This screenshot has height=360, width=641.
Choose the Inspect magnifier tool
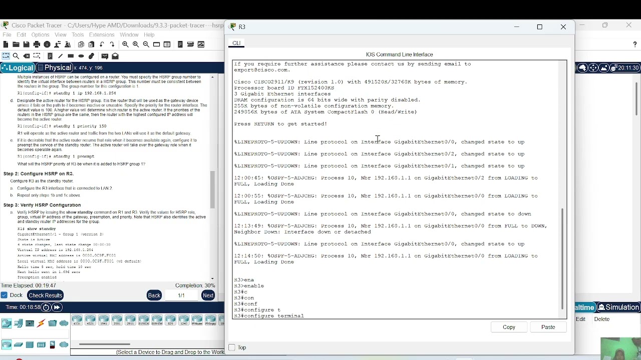point(16,56)
